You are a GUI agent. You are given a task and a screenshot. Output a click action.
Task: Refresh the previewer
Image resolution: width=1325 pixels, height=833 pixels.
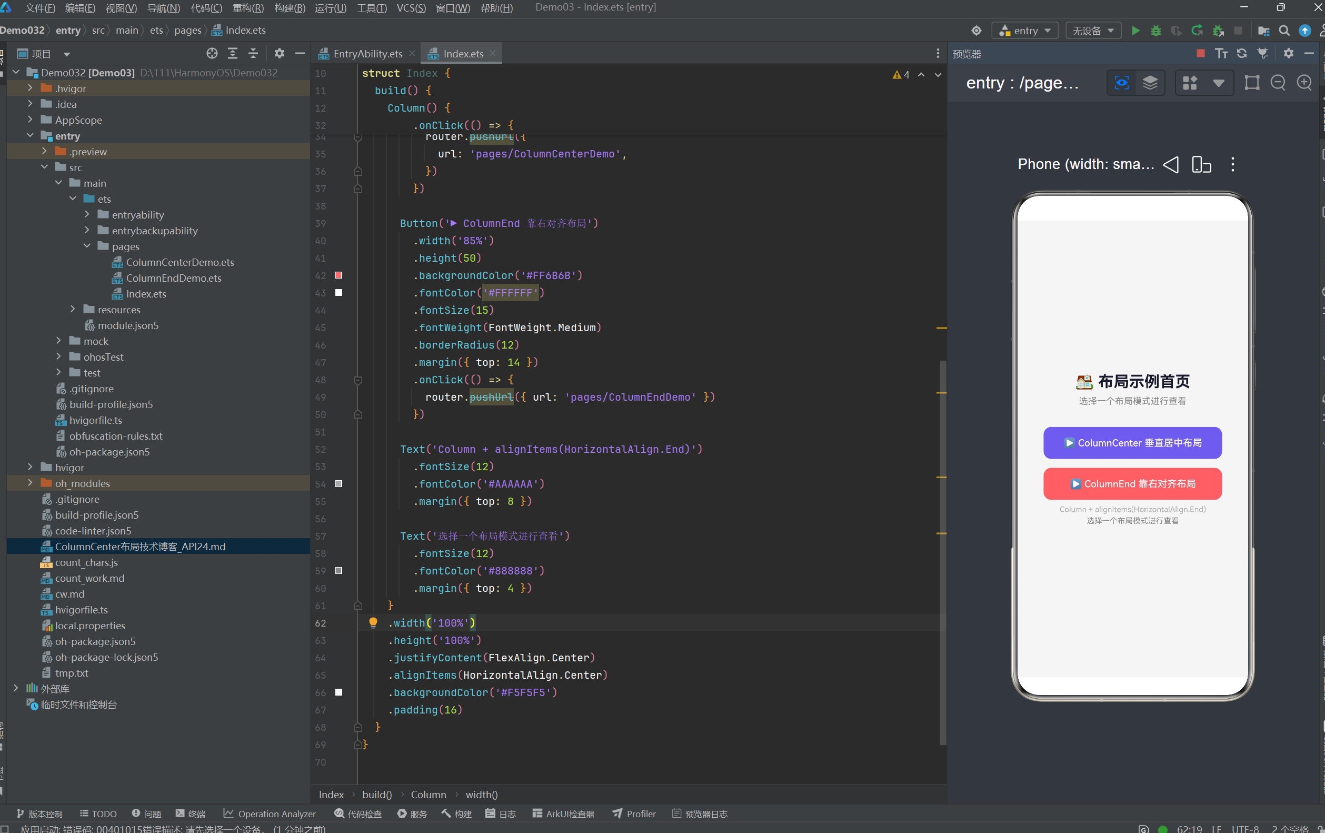[x=1242, y=53]
